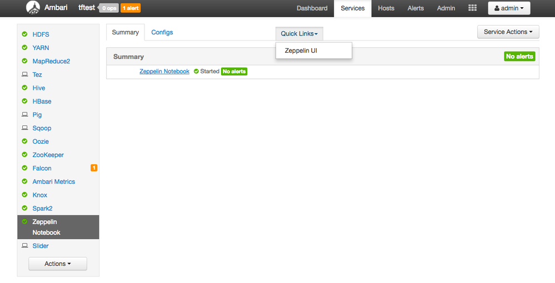Expand the Service Actions dropdown
Image resolution: width=555 pixels, height=283 pixels.
click(508, 32)
